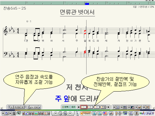Pause playback with the pause button

click(x=60, y=114)
